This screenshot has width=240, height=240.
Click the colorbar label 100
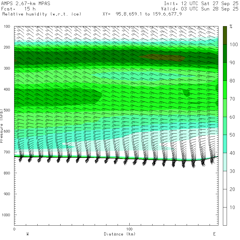coord(234,45)
